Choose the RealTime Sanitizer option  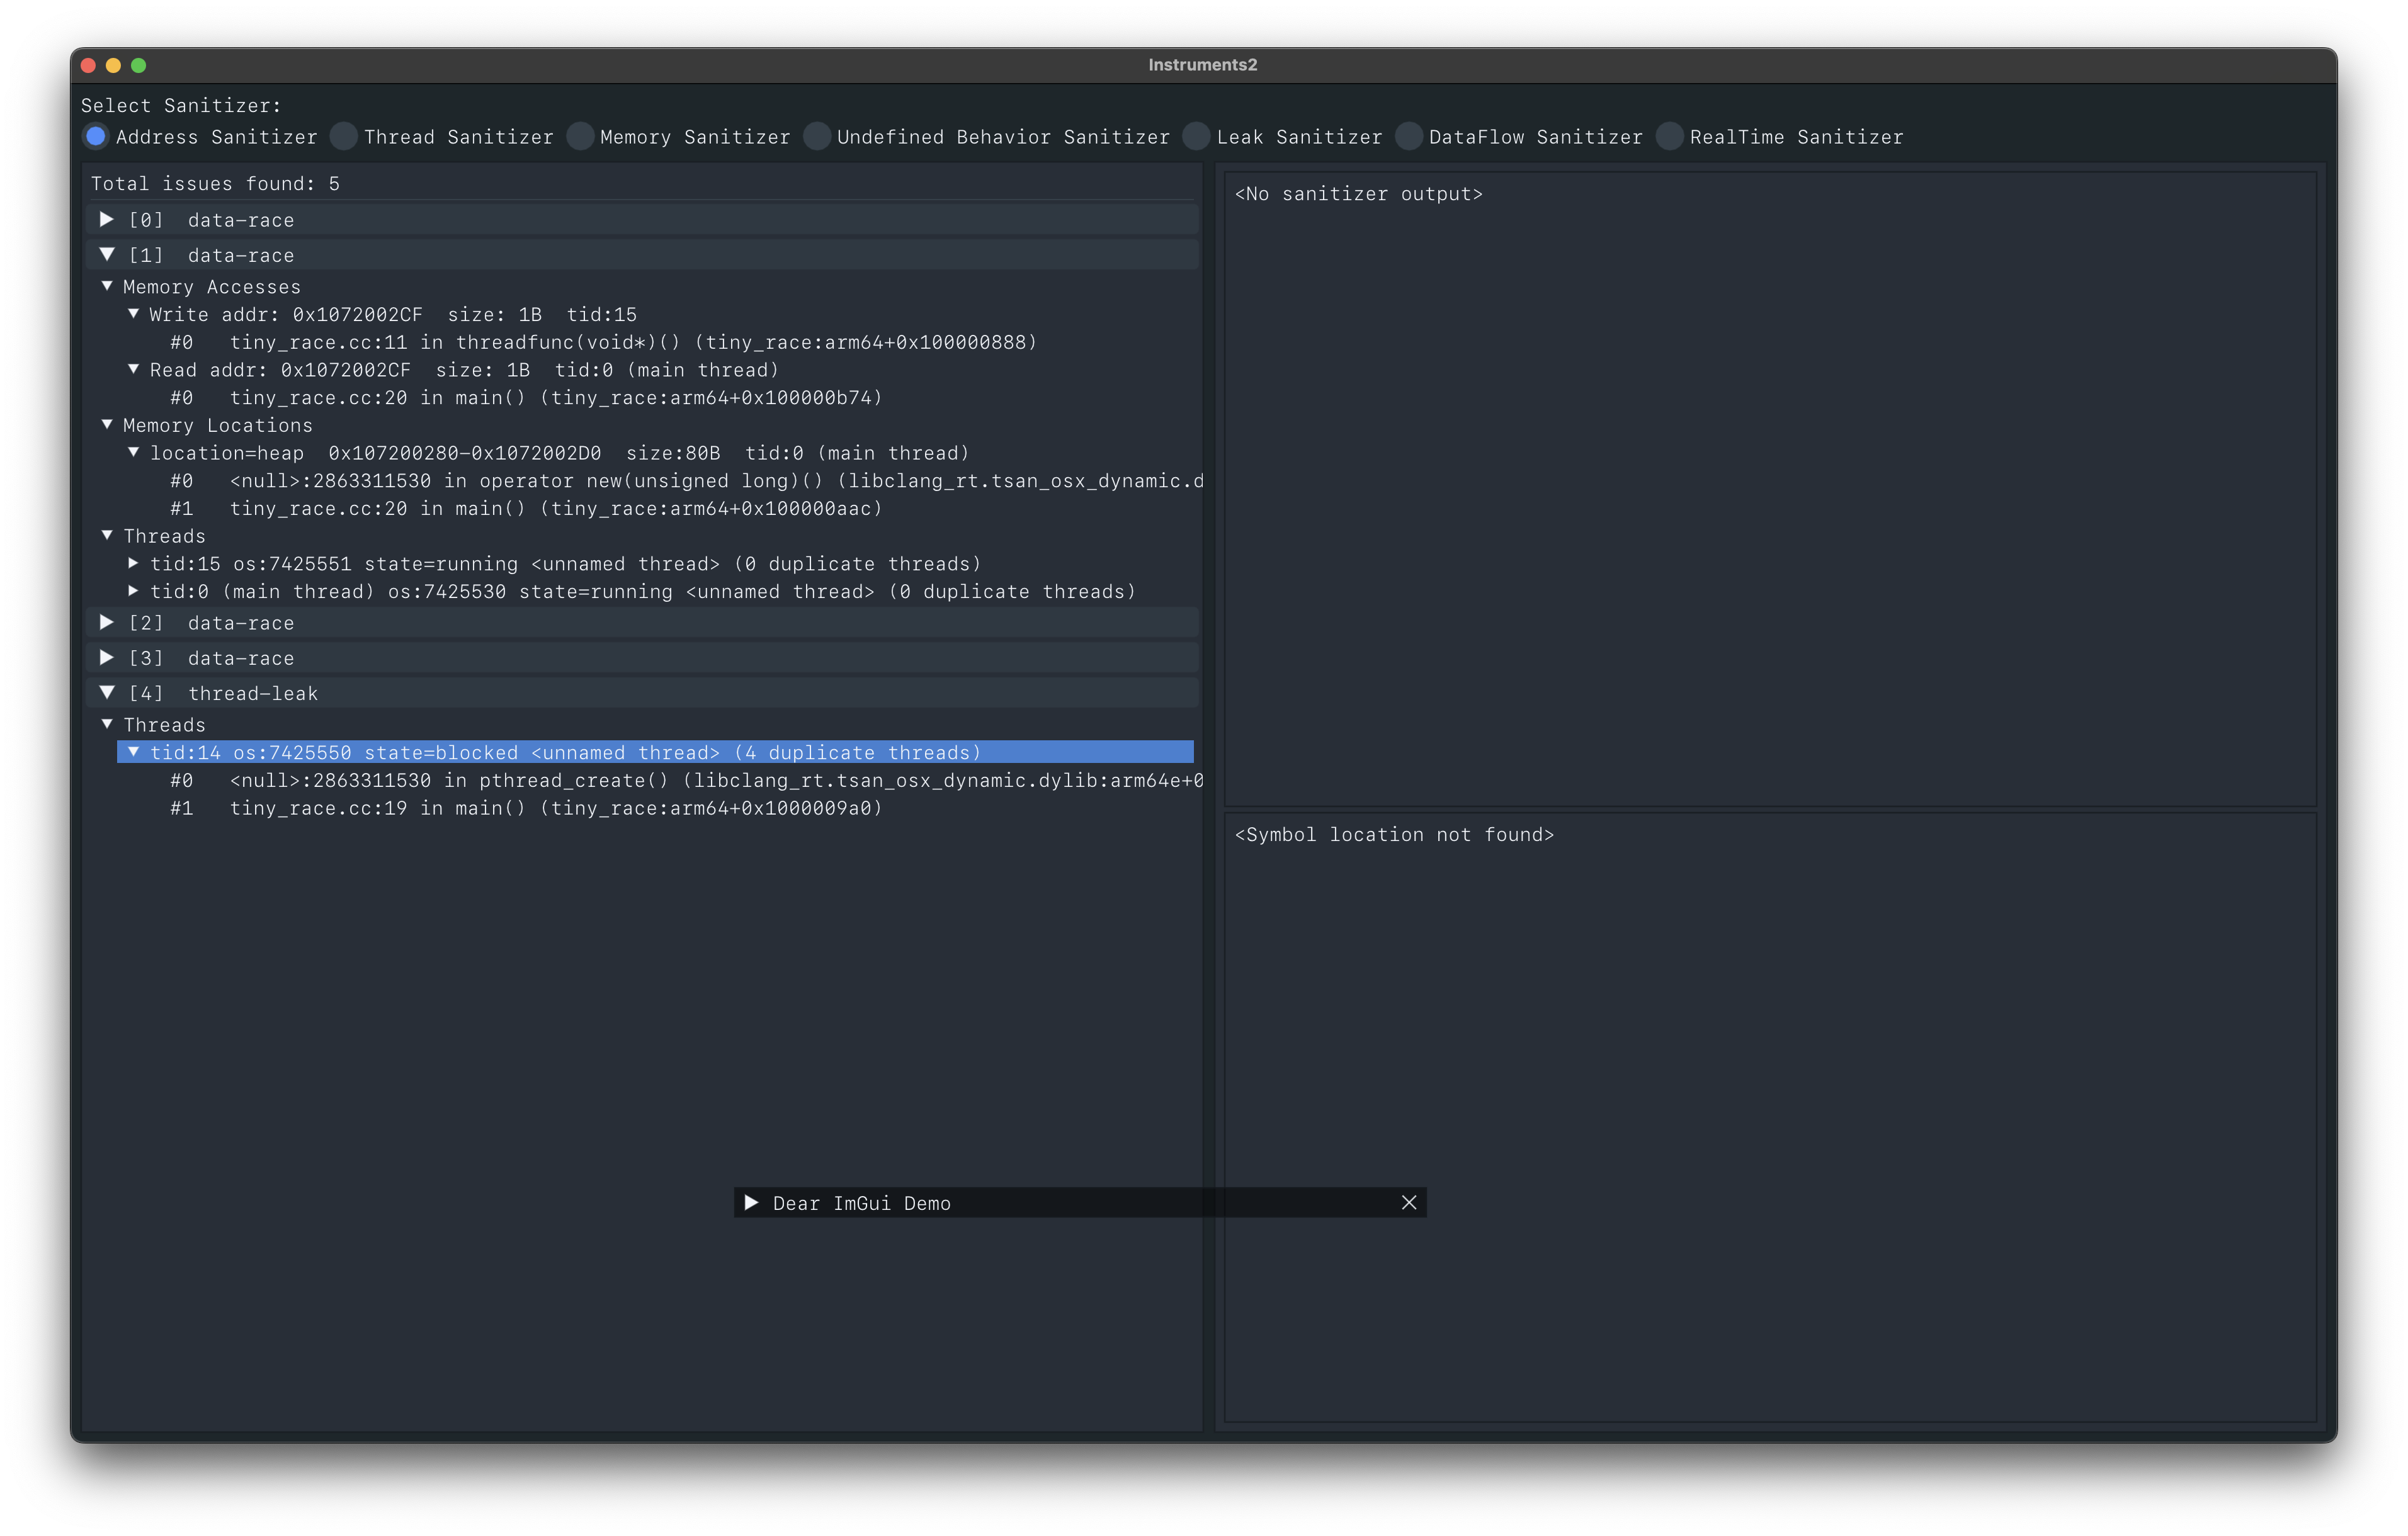click(x=1669, y=136)
